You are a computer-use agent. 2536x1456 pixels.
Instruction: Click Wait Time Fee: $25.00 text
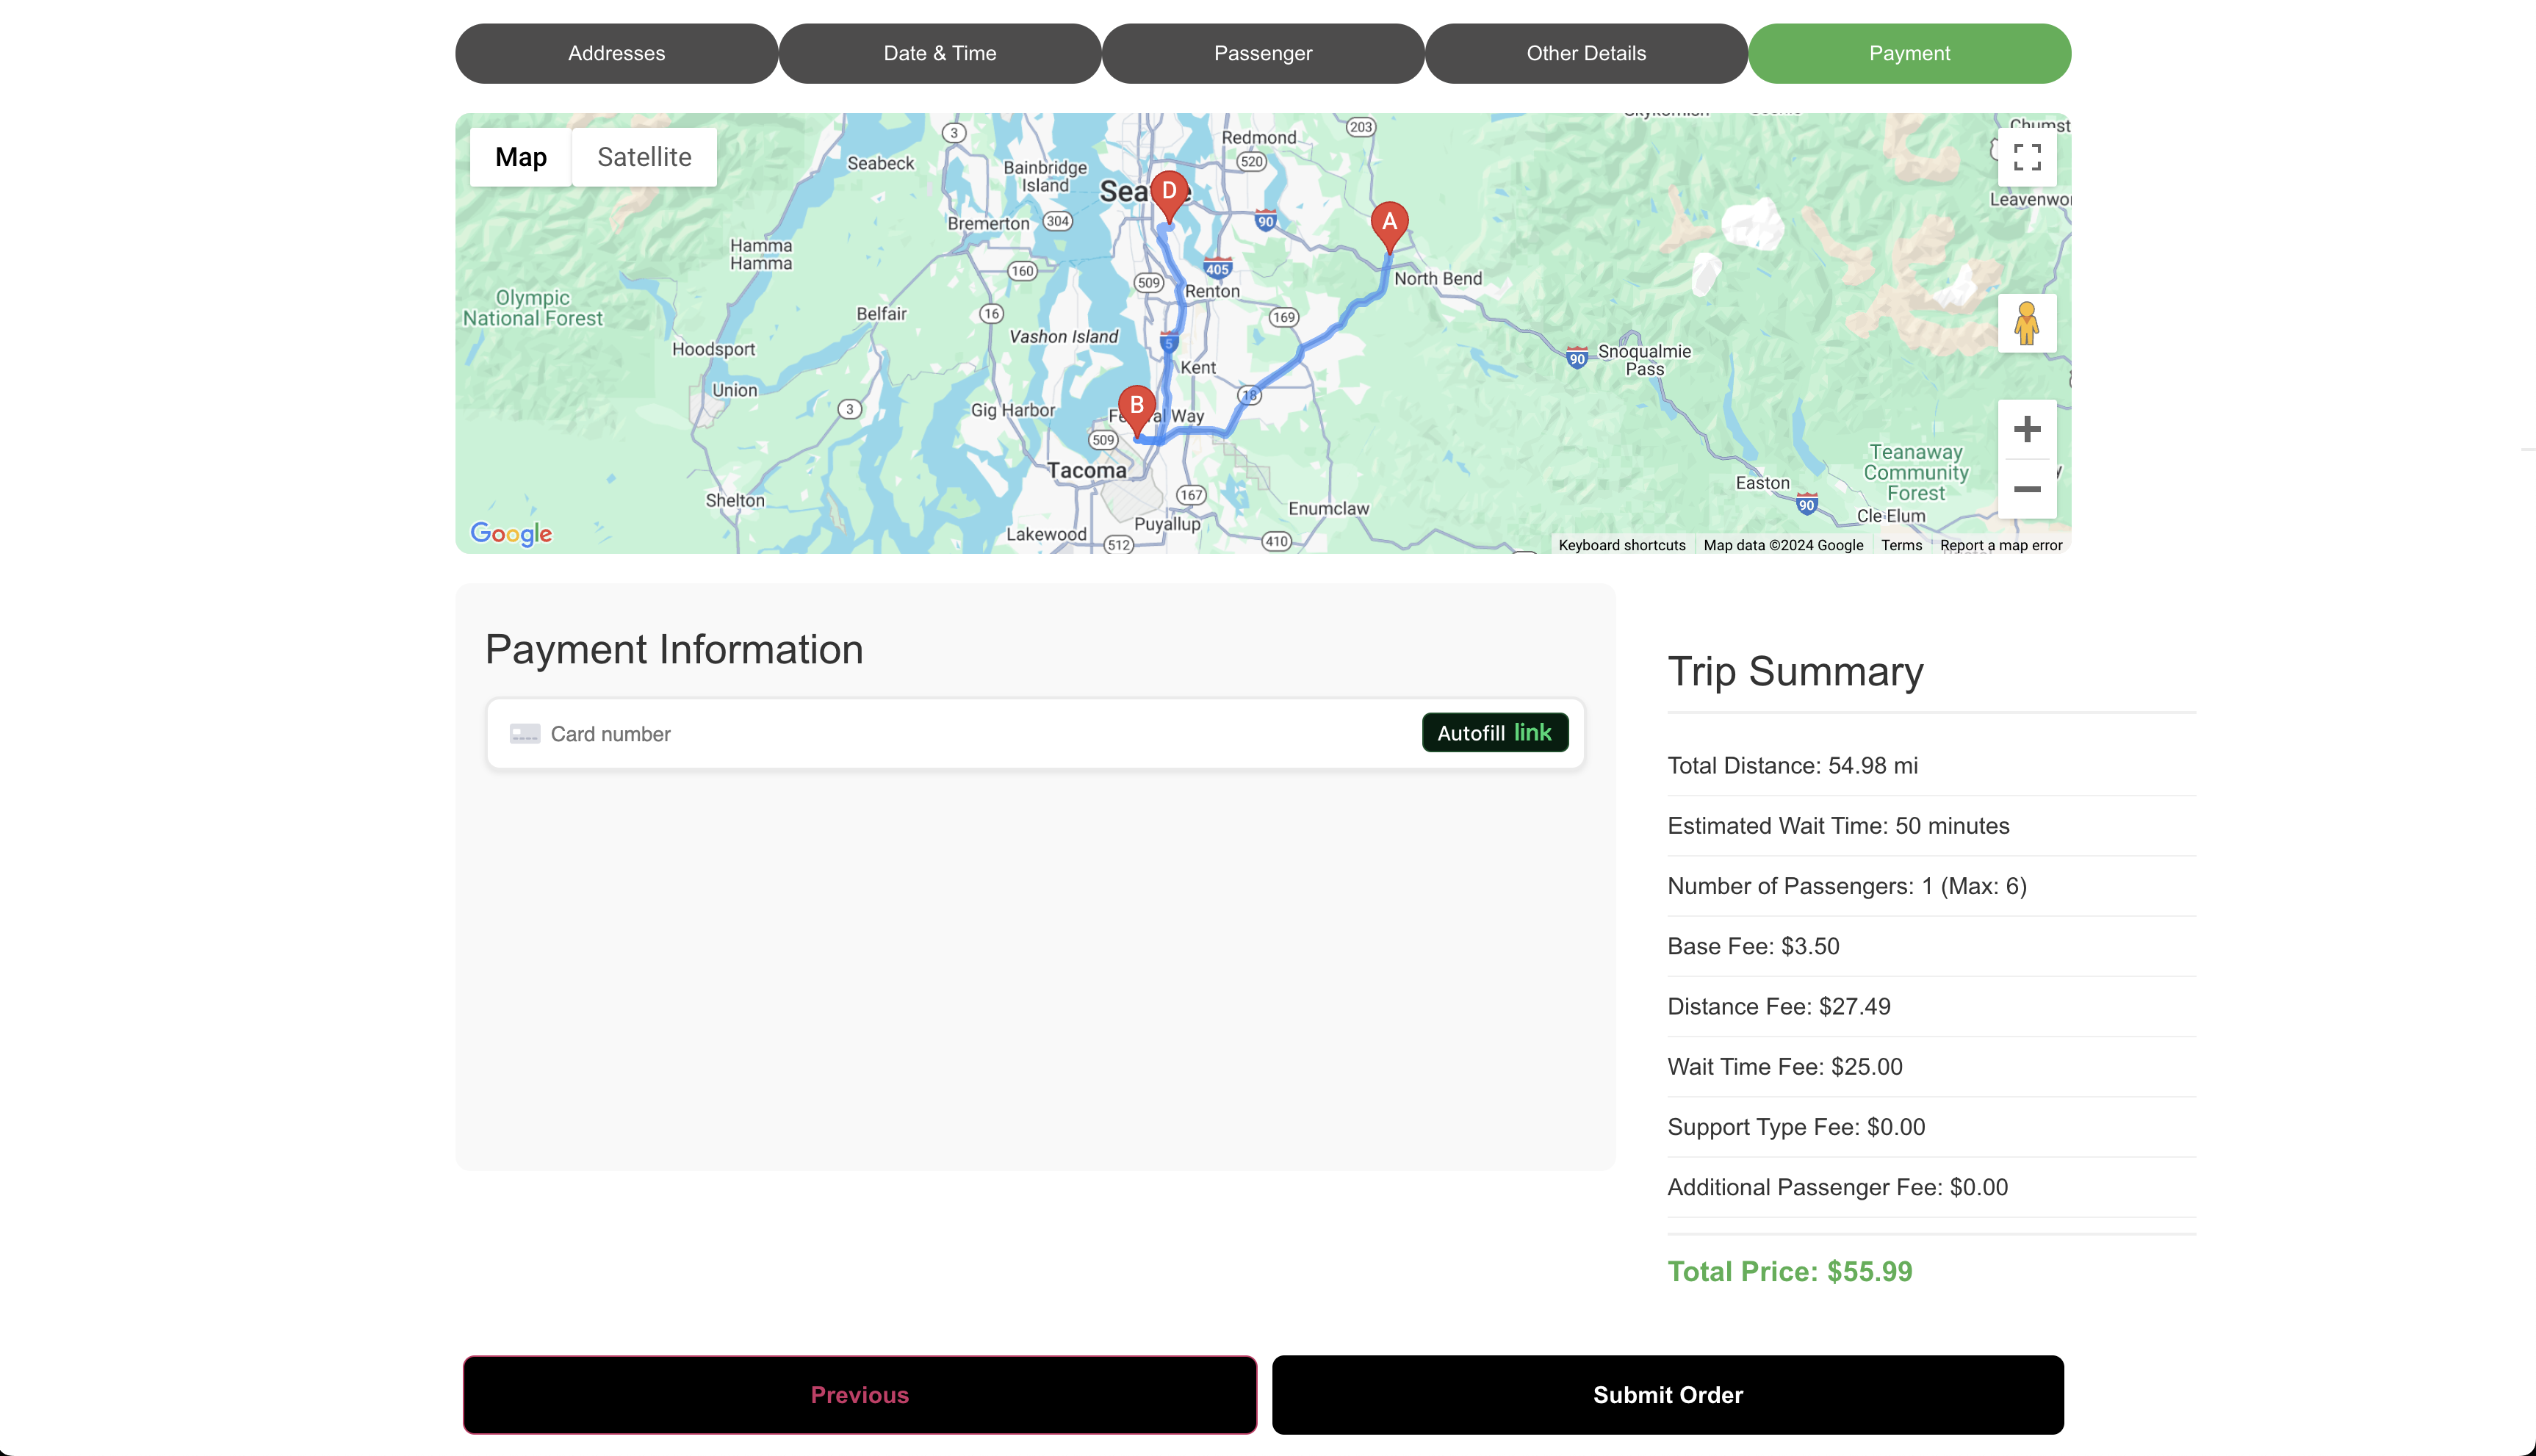pos(1785,1067)
